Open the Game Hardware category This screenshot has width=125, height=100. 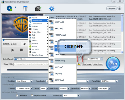tap(38, 55)
